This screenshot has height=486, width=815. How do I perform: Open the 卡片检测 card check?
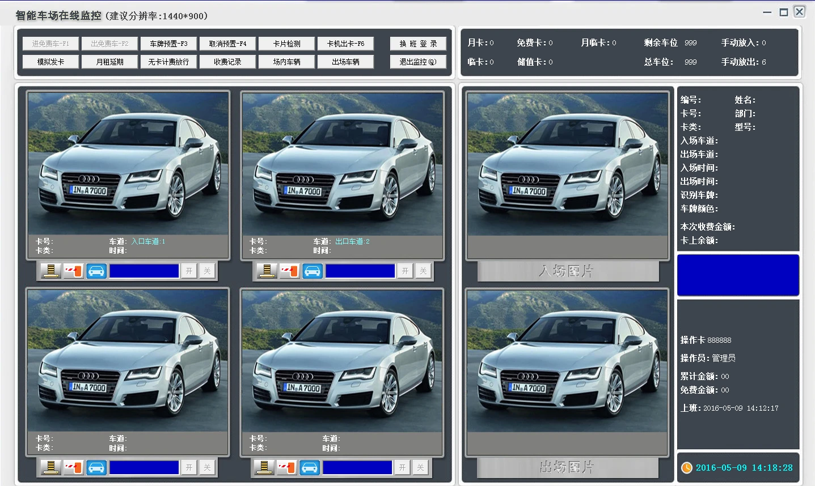pos(286,44)
